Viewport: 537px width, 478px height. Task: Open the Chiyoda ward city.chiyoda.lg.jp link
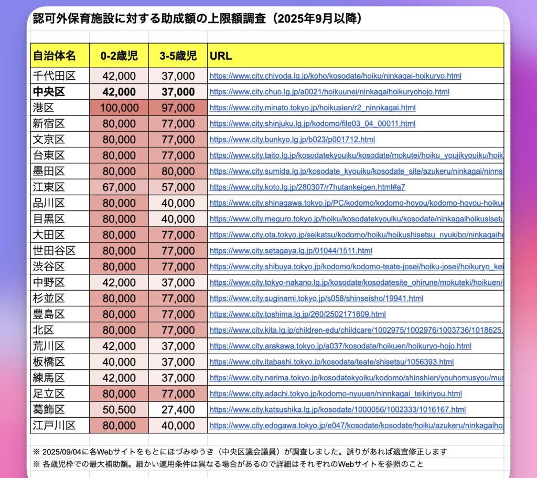(x=335, y=76)
